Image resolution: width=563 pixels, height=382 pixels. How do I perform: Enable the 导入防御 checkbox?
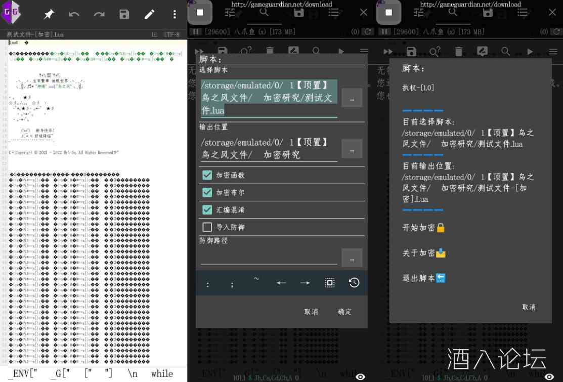(207, 227)
